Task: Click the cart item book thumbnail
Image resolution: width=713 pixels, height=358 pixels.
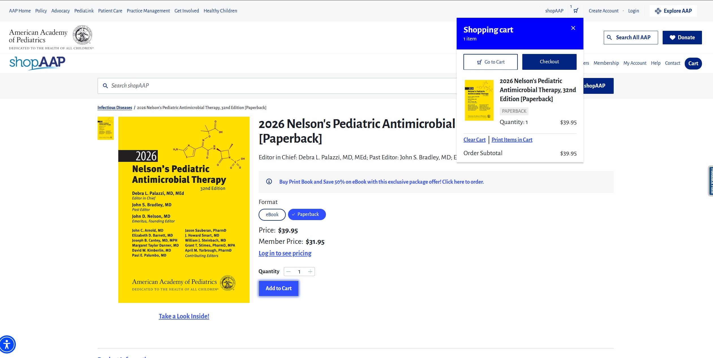Action: tap(479, 100)
